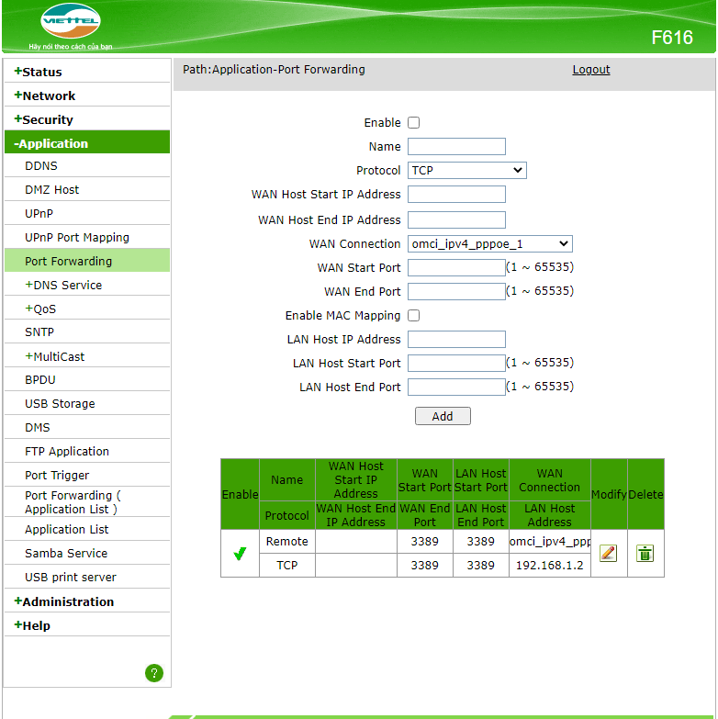718x719 pixels.
Task: Open the WAN Connection dropdown
Action: coord(489,243)
